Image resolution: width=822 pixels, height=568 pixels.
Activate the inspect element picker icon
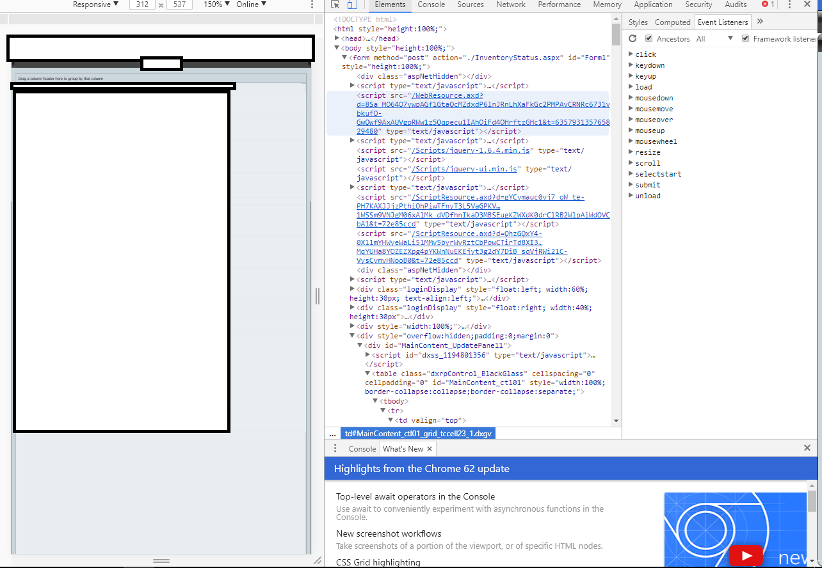tap(335, 4)
